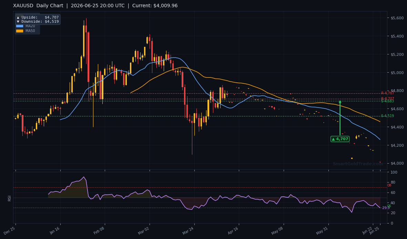Select the OS oversold label
This screenshot has width=407, height=239.
click(x=389, y=206)
